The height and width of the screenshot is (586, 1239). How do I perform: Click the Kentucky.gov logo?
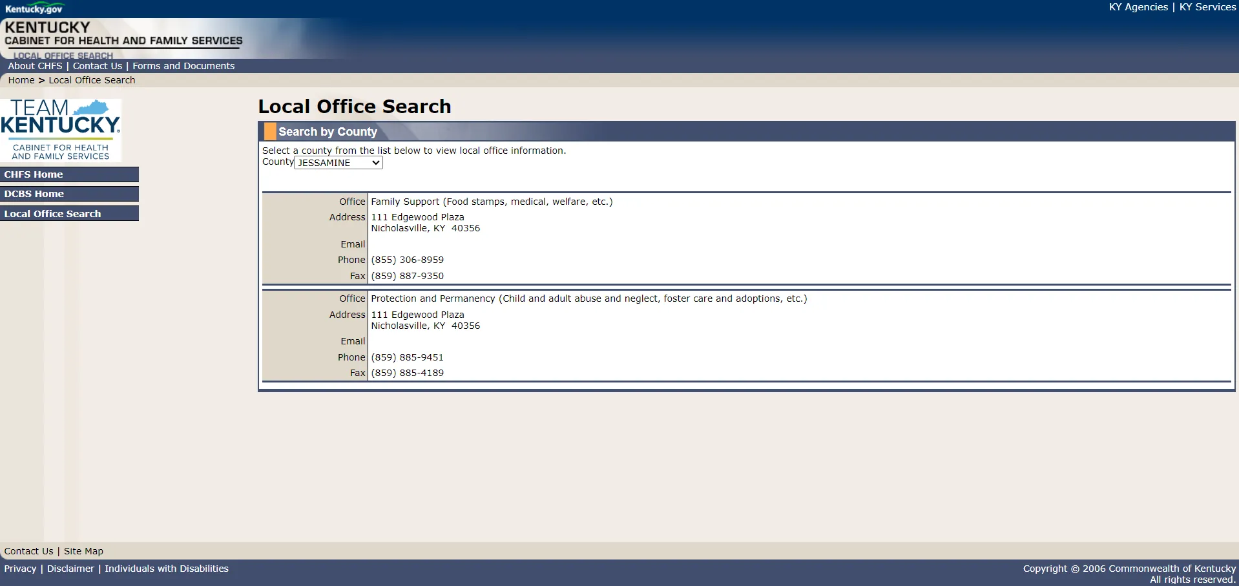pos(34,8)
